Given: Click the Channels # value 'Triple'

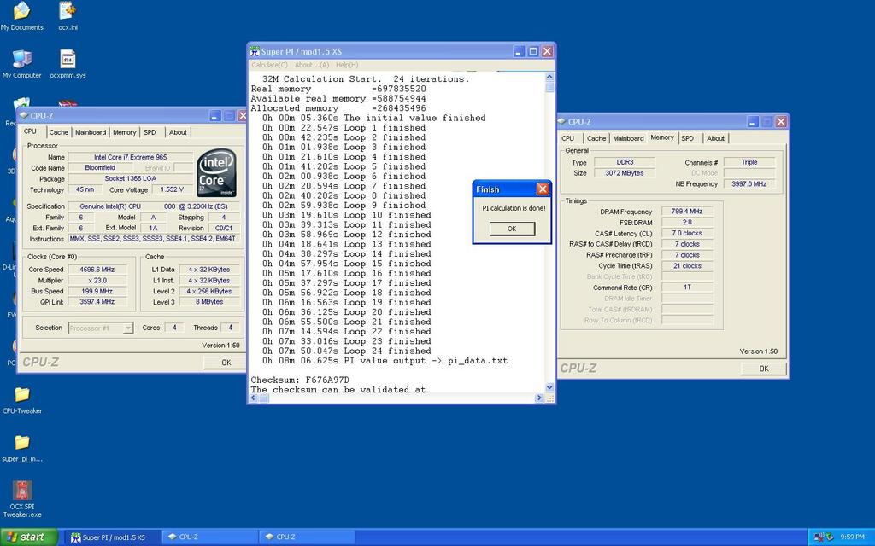Looking at the screenshot, I should [749, 162].
